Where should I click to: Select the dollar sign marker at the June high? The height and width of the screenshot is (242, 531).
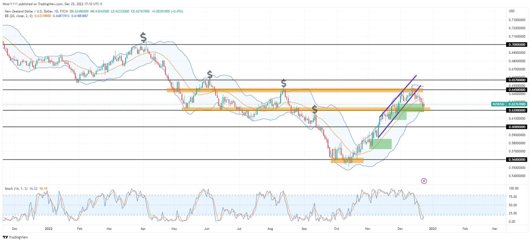coord(210,74)
